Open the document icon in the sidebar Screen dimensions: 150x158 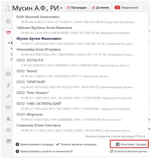(8, 21)
